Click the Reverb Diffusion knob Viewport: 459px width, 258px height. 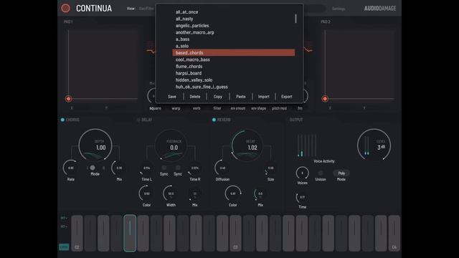222,168
